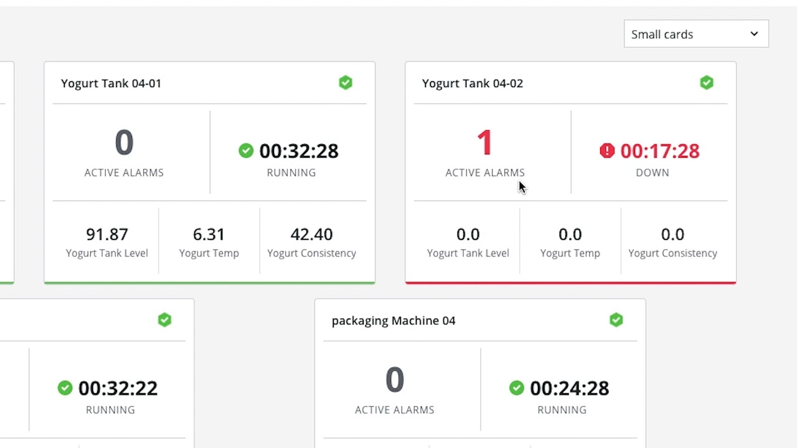Click red alert icon beside 00:17:28

tap(607, 151)
